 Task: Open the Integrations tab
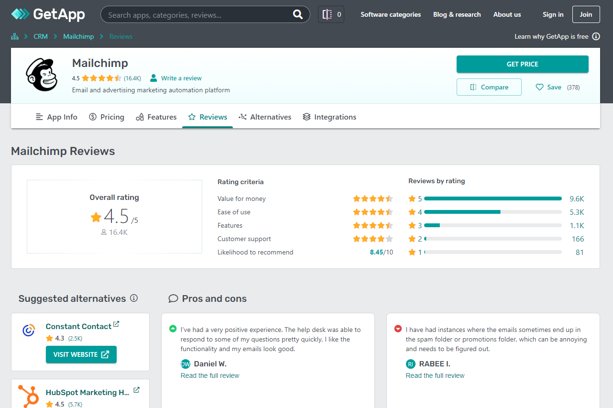click(329, 117)
